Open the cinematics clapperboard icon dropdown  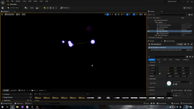tap(38, 8)
